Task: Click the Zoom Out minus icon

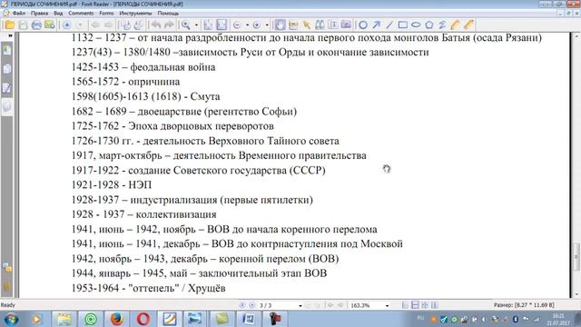Action: tap(237, 25)
